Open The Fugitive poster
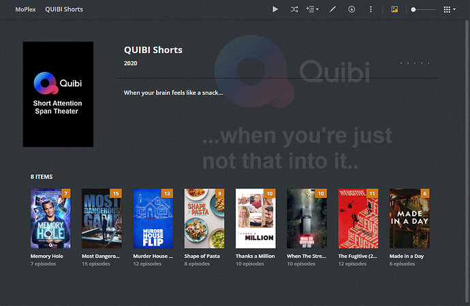The image size is (470, 306). coord(358,218)
